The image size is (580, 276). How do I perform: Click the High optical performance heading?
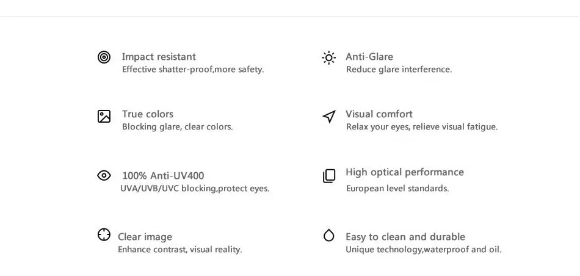(405, 172)
